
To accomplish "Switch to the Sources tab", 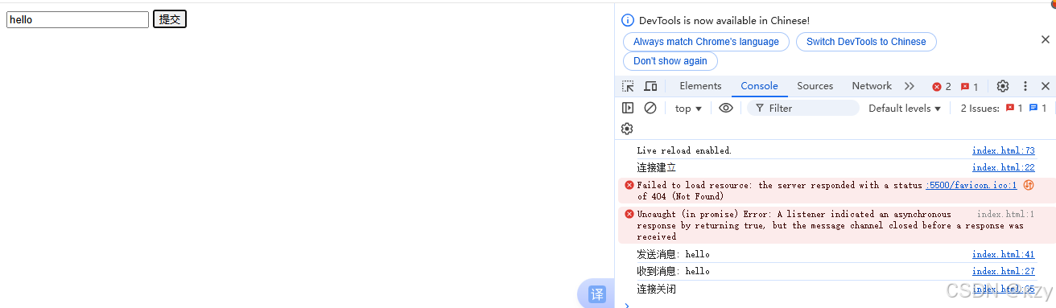I will [x=815, y=86].
